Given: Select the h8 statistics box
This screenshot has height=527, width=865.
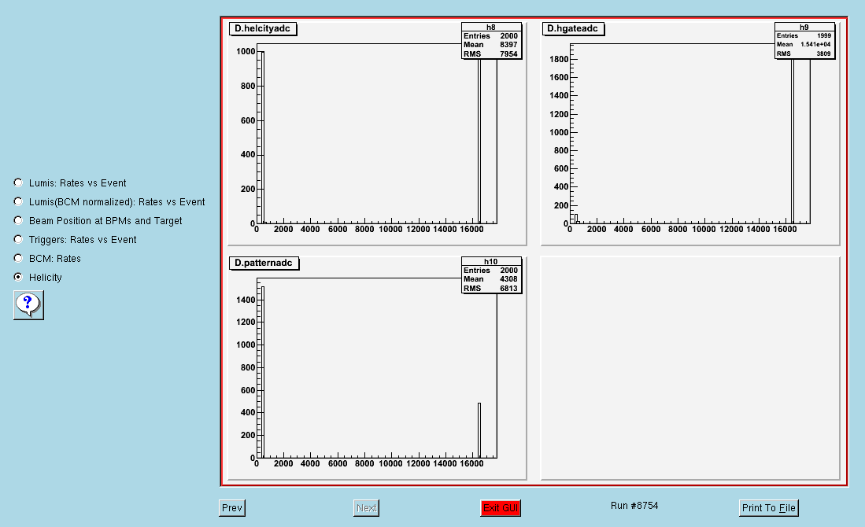Looking at the screenshot, I should click(x=491, y=41).
